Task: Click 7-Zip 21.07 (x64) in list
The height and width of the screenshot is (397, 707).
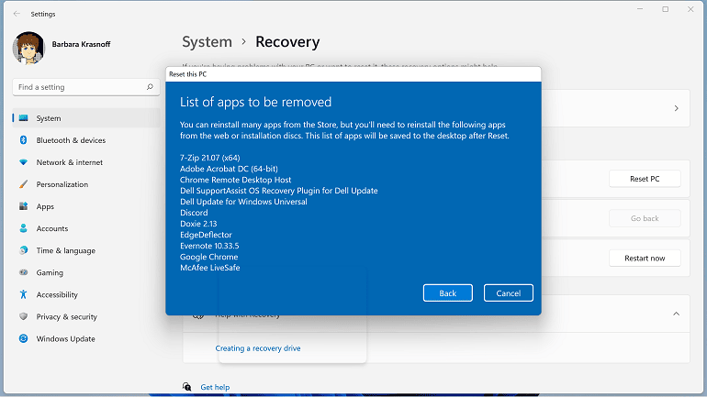Action: (x=210, y=158)
